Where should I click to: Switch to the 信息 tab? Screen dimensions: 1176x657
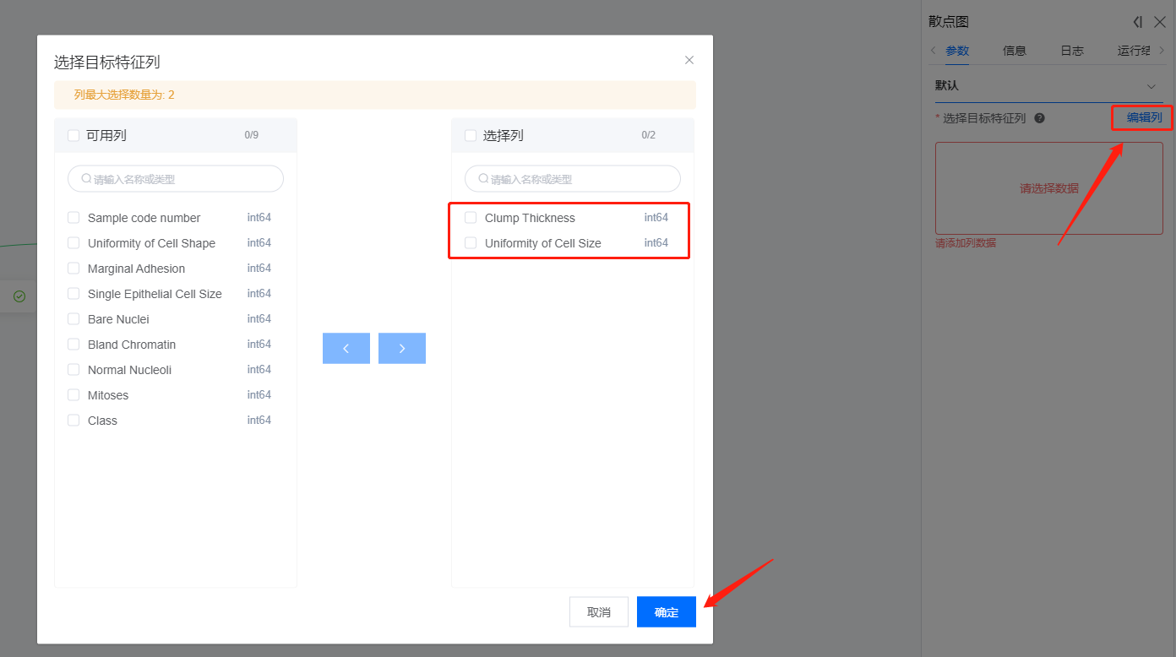tap(1015, 51)
